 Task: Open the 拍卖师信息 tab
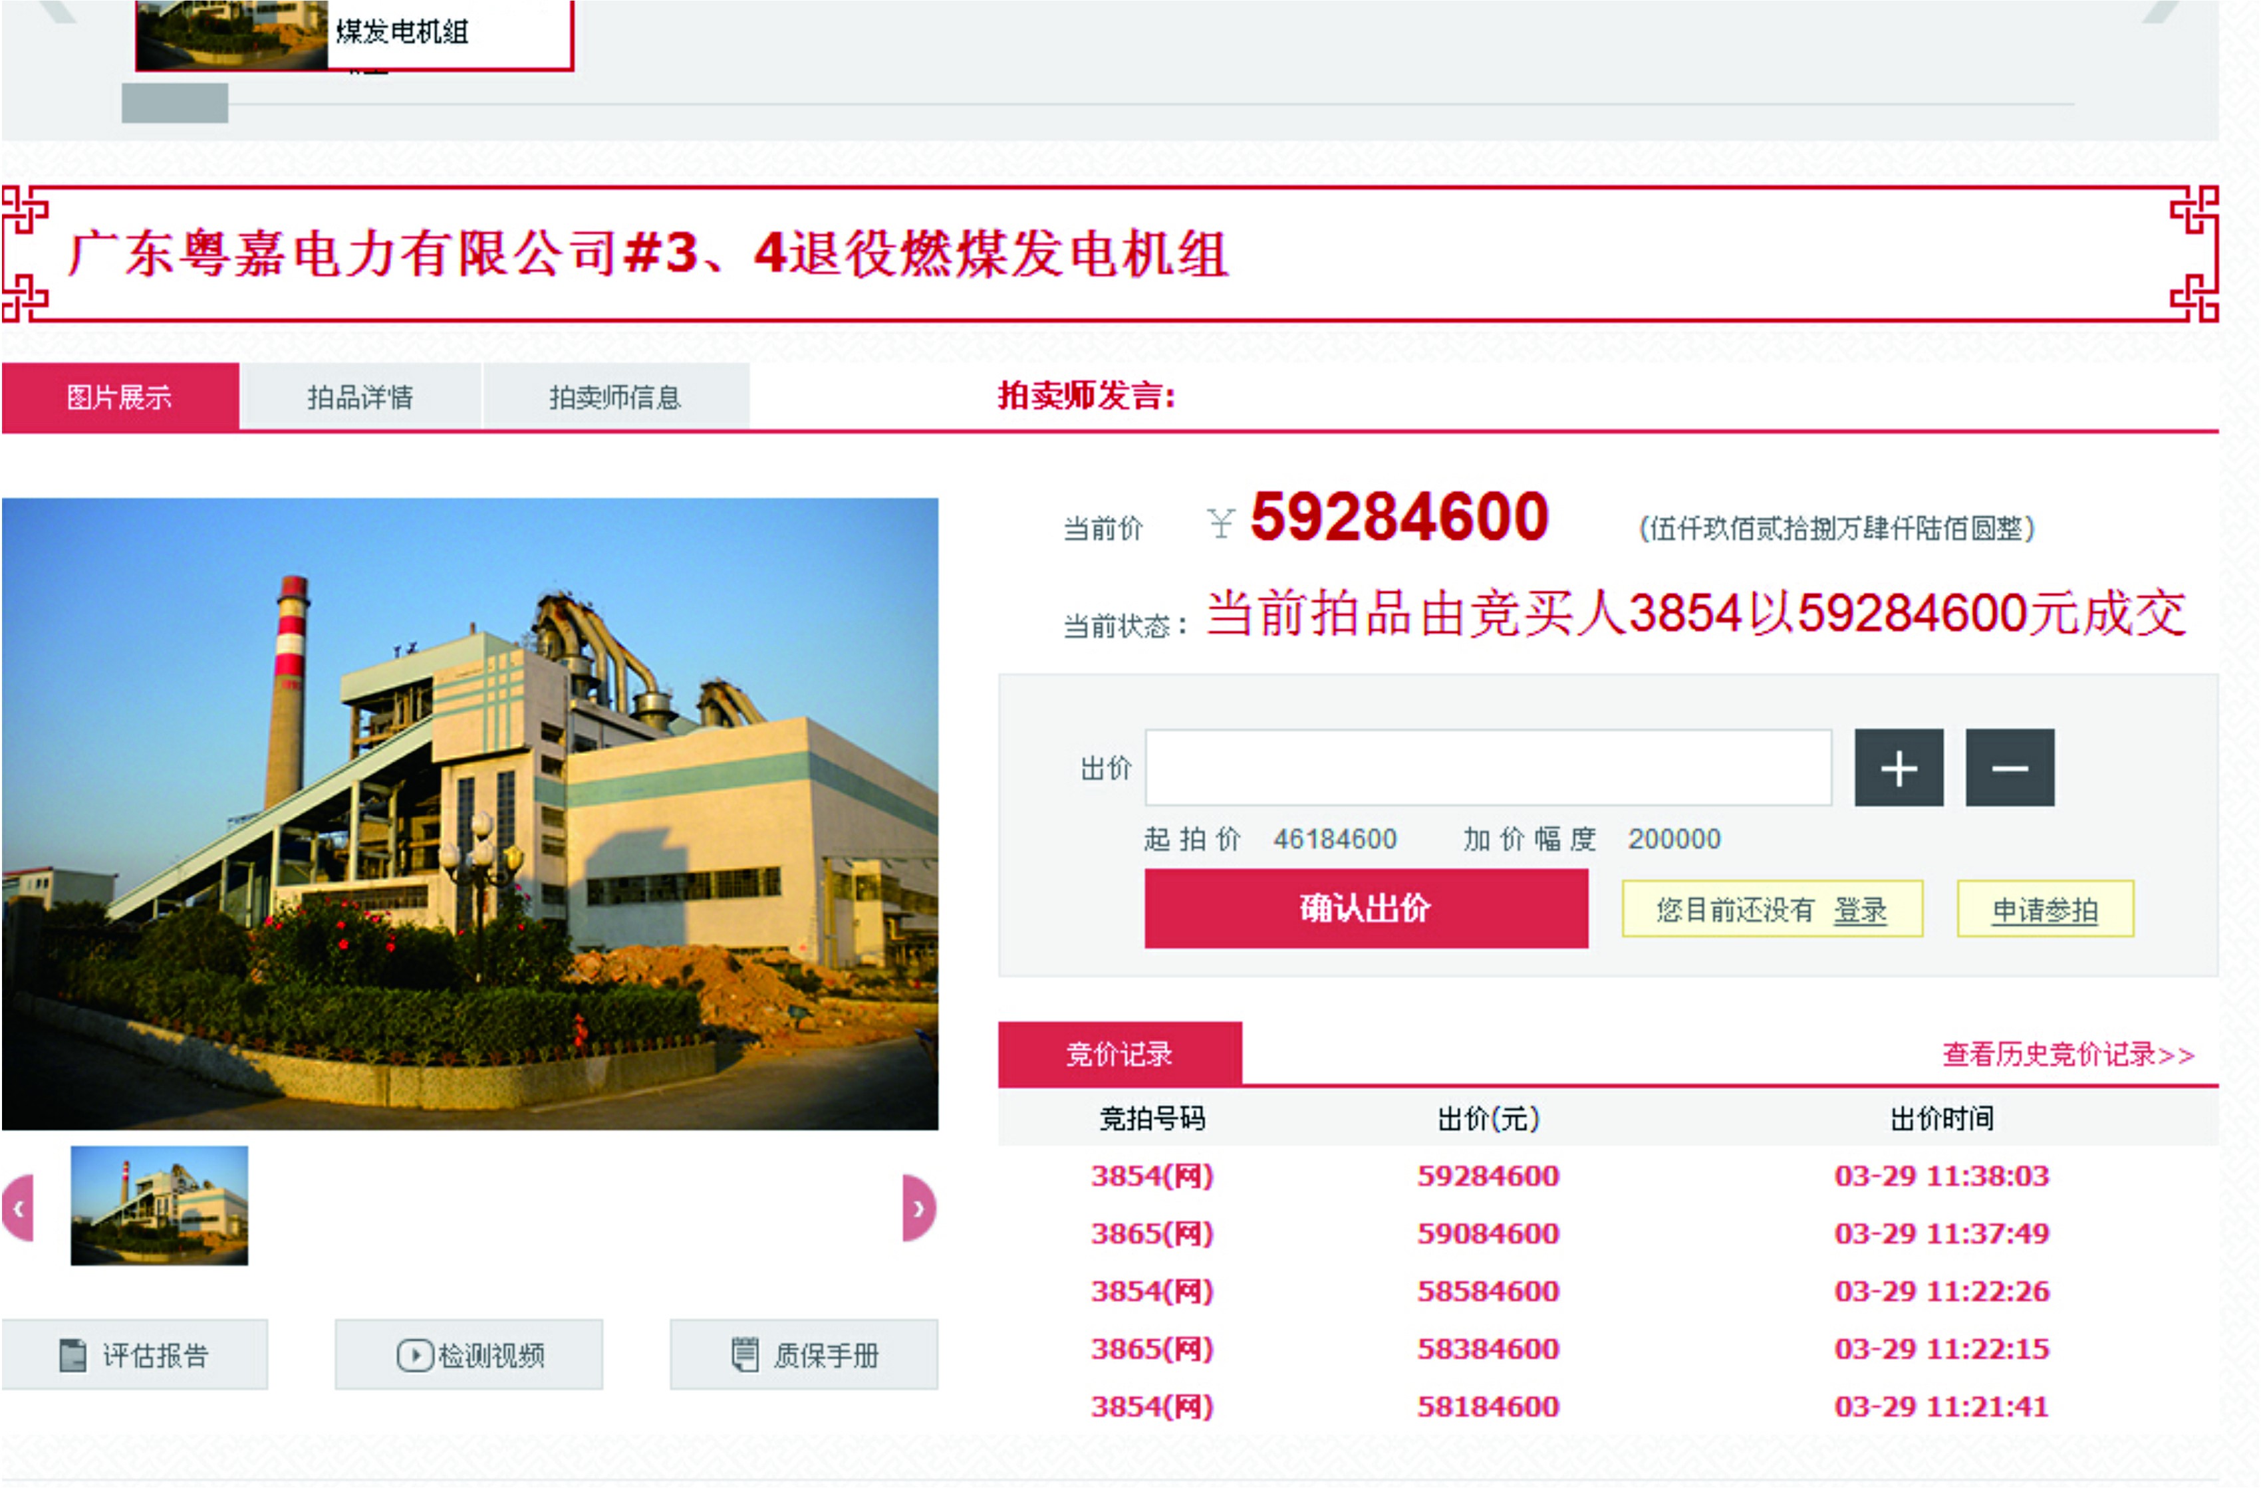(616, 397)
